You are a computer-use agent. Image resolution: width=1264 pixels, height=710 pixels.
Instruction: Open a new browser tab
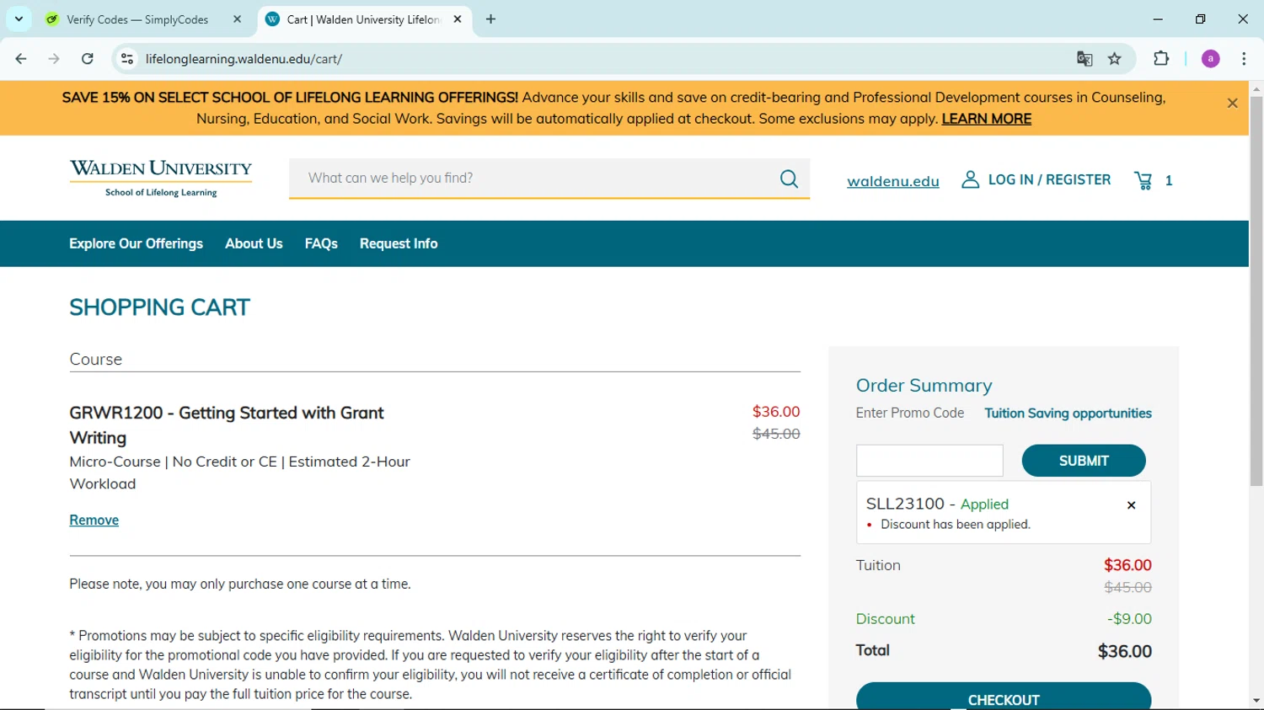(x=490, y=19)
